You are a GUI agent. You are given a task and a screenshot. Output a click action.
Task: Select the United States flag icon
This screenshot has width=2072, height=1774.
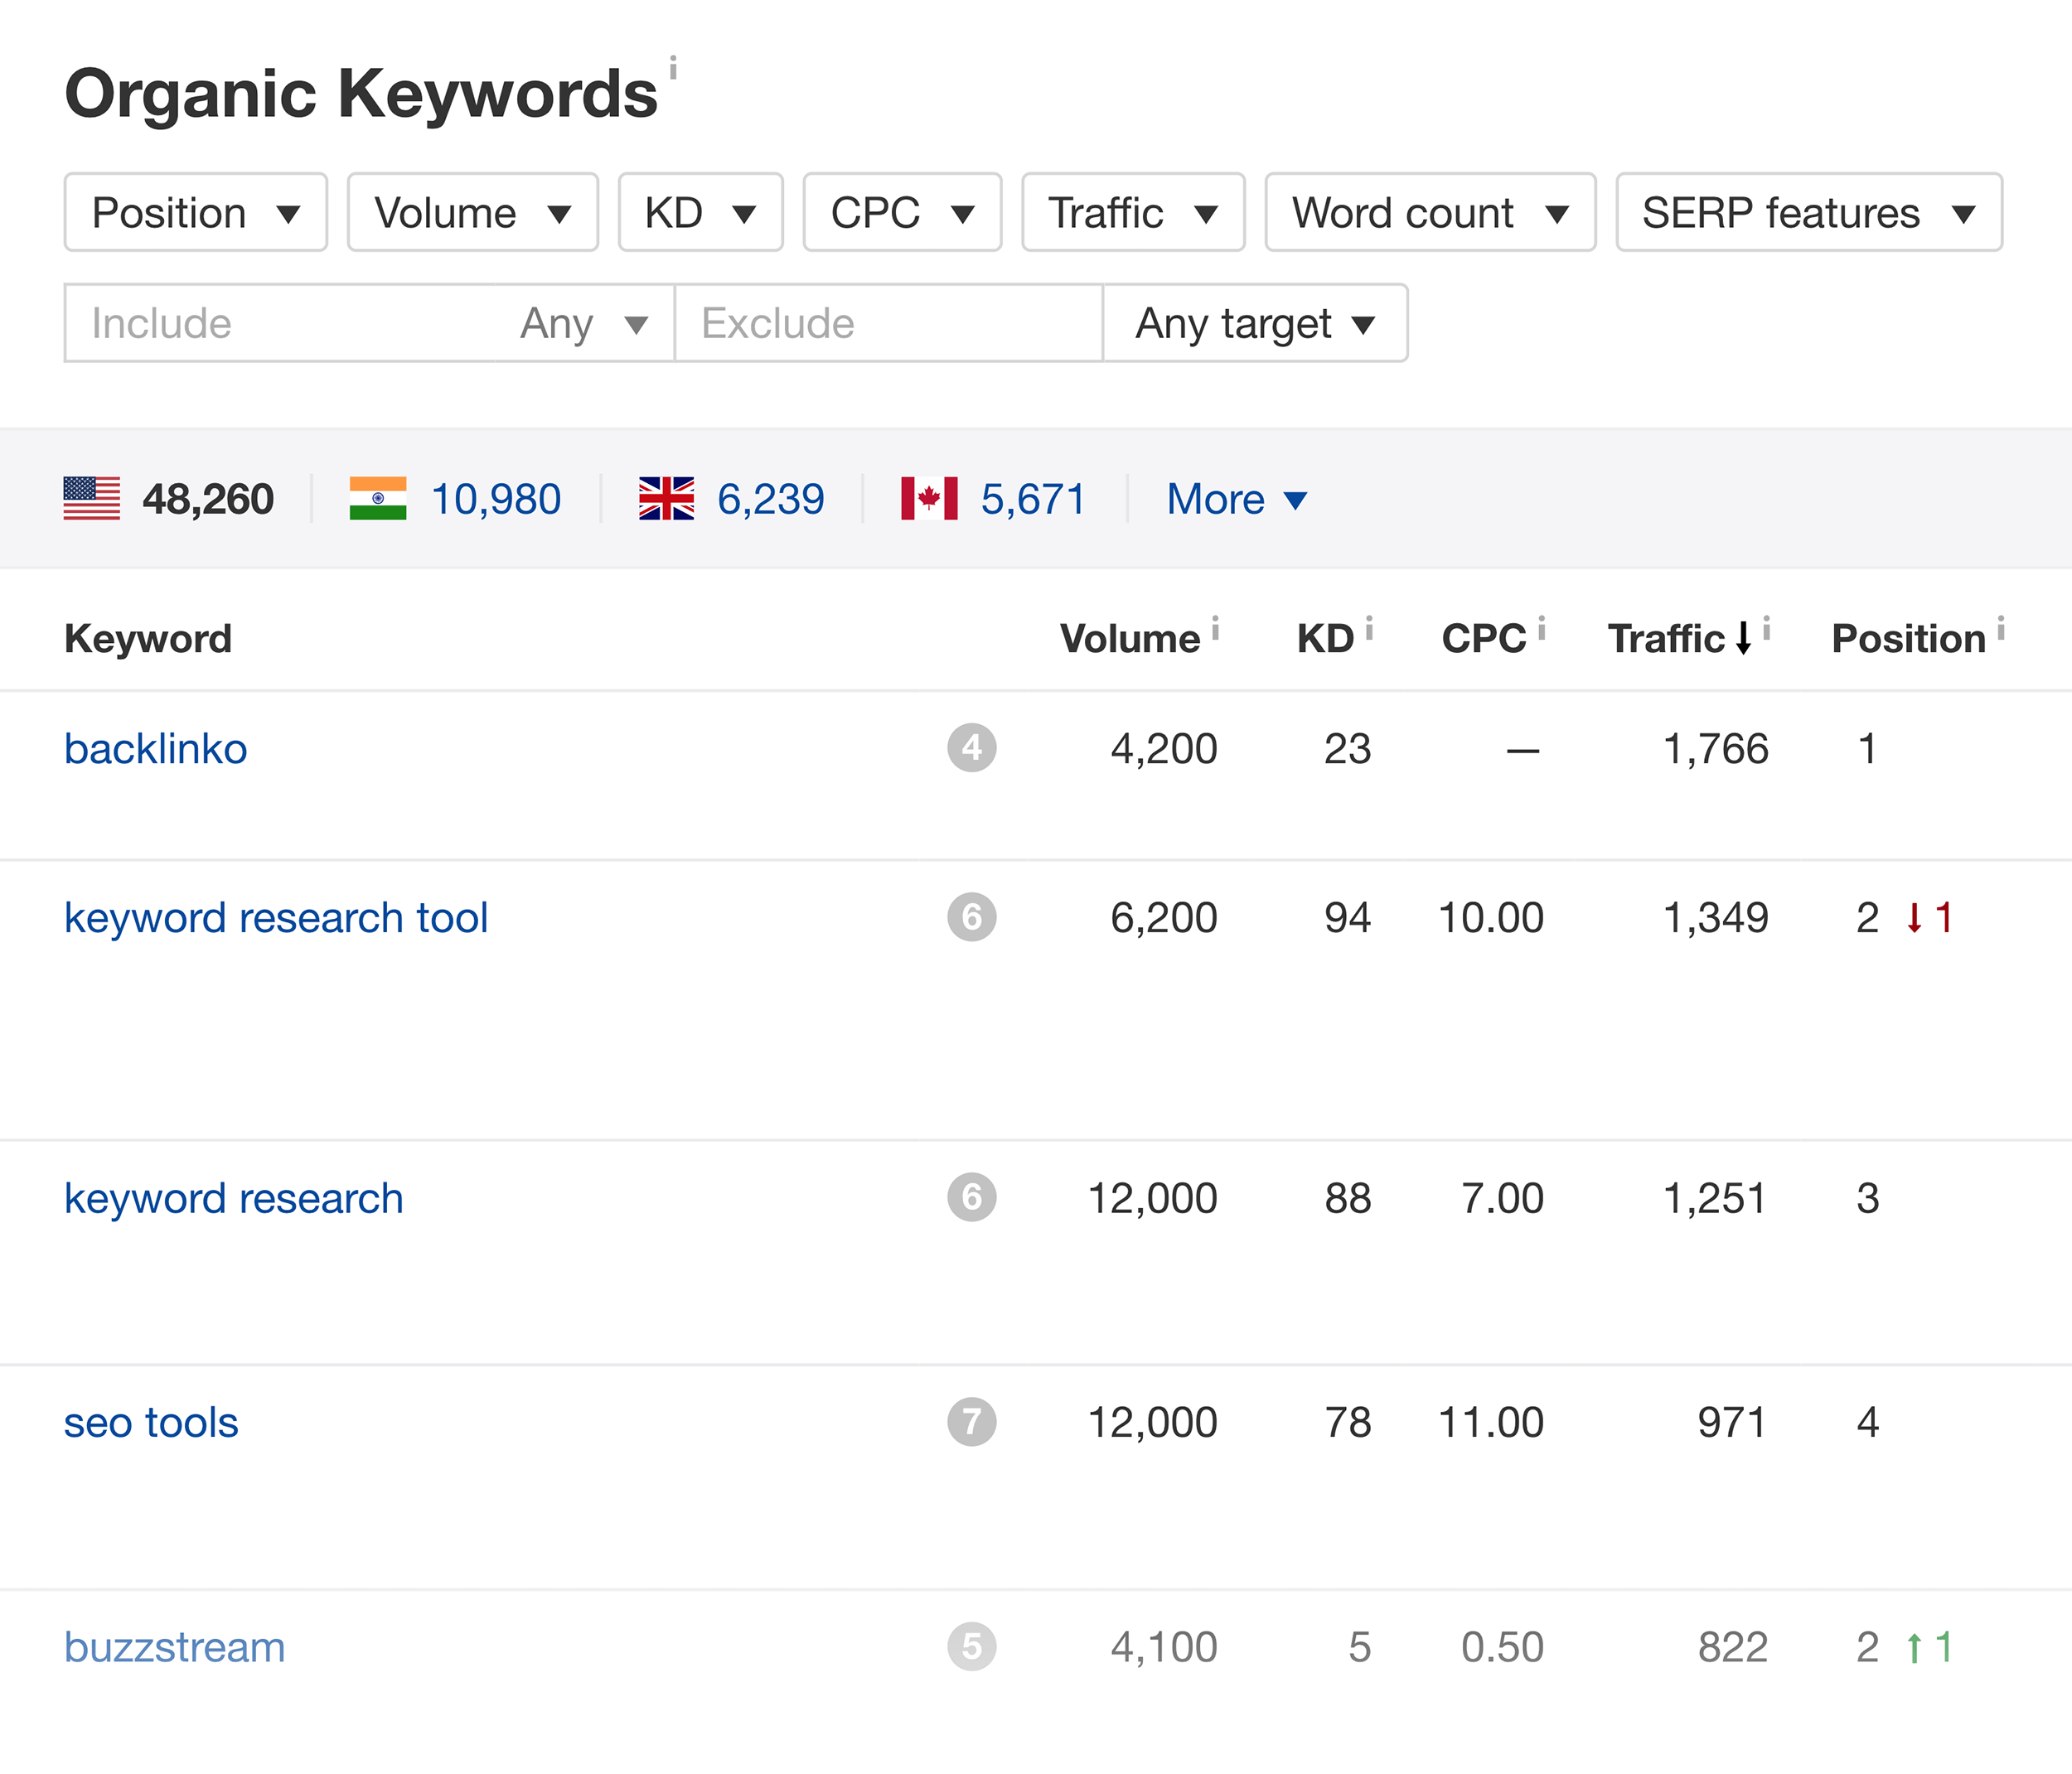click(x=92, y=498)
